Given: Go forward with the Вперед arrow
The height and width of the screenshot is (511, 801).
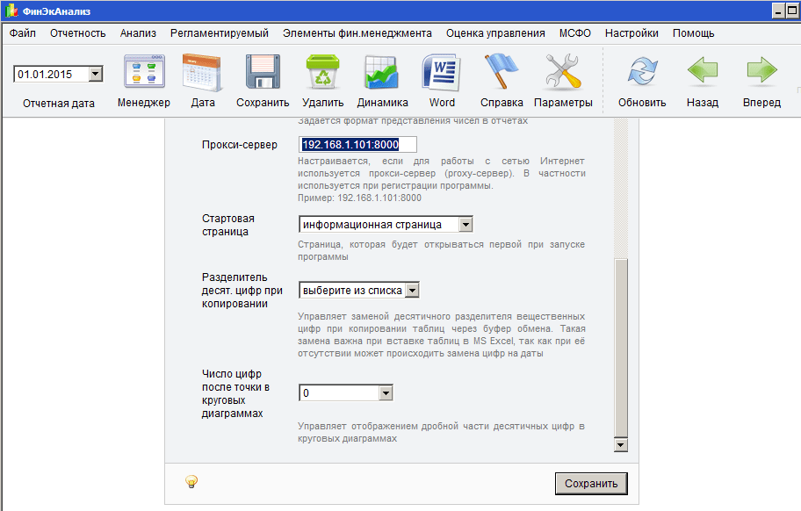Looking at the screenshot, I should (761, 70).
